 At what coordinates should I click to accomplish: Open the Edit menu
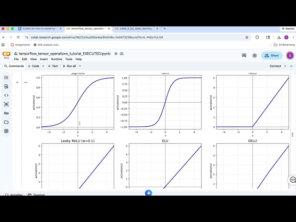point(25,59)
